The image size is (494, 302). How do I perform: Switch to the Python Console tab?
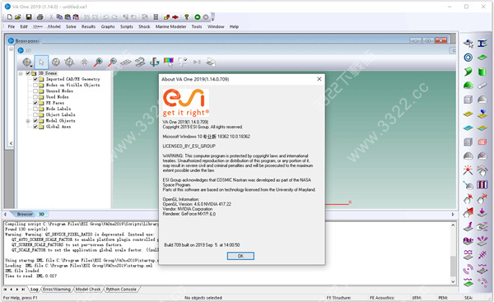(121, 289)
